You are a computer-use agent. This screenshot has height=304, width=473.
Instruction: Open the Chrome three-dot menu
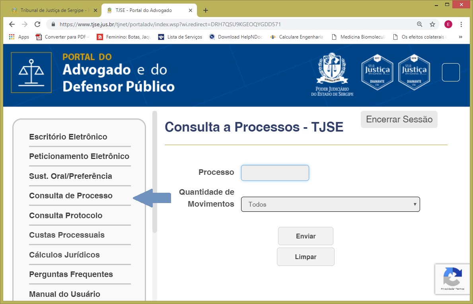[462, 24]
